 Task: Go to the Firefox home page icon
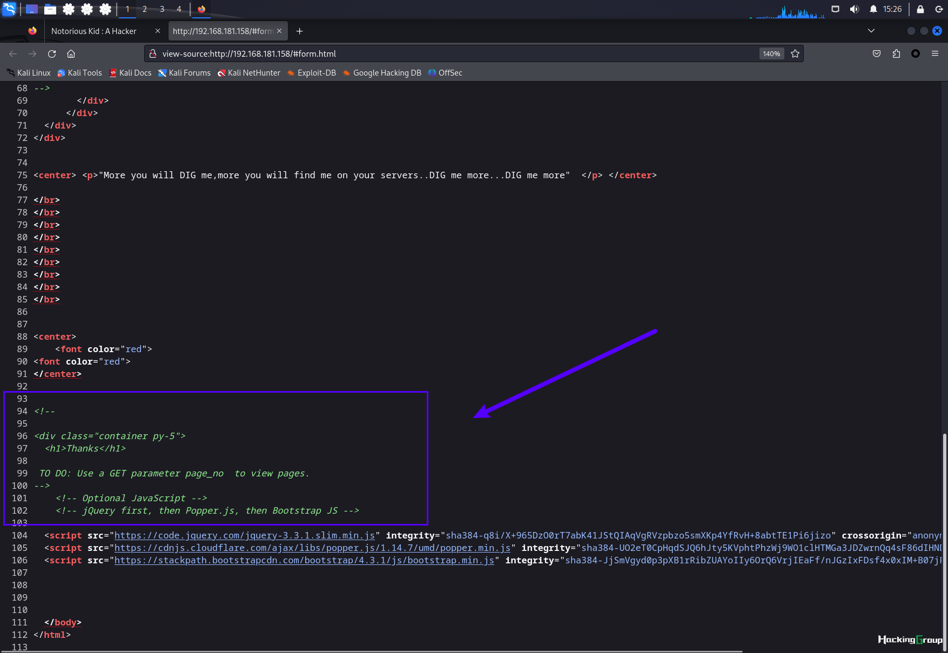tap(71, 53)
